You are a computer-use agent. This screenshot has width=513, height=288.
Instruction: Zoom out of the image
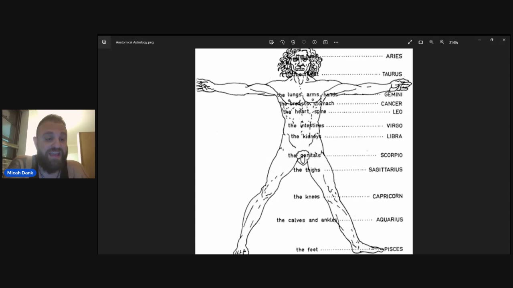coord(431,42)
